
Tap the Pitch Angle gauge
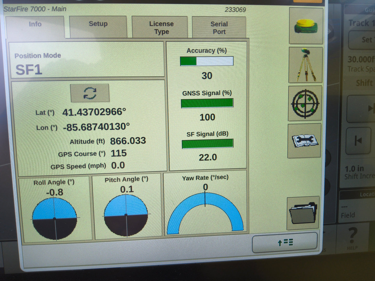126,215
